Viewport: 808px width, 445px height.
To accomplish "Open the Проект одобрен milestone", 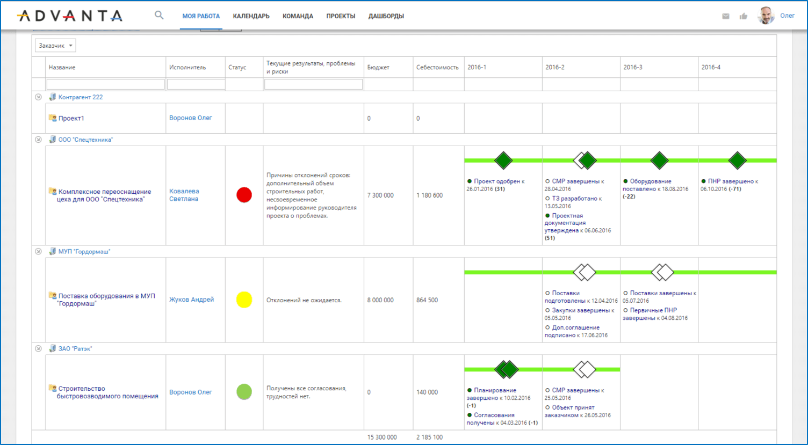I will click(x=497, y=181).
